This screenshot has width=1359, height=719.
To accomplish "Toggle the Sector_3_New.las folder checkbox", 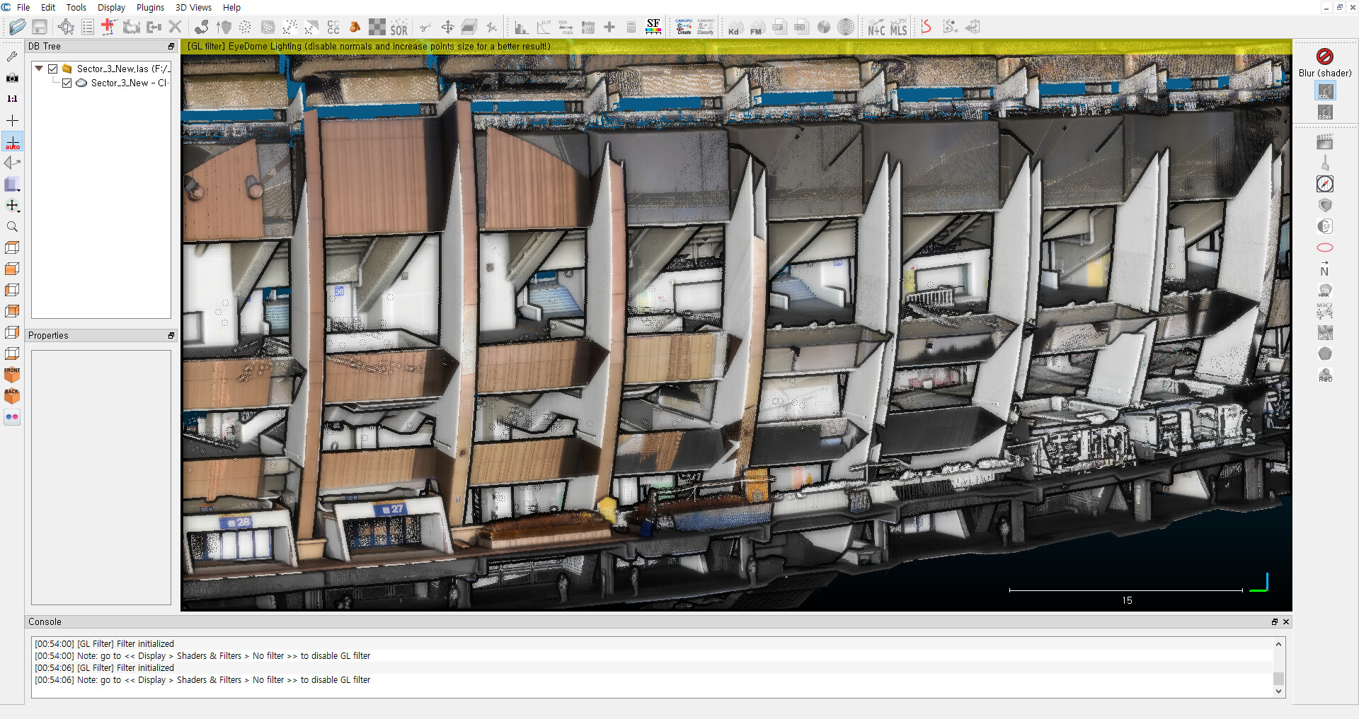I will pyautogui.click(x=52, y=69).
